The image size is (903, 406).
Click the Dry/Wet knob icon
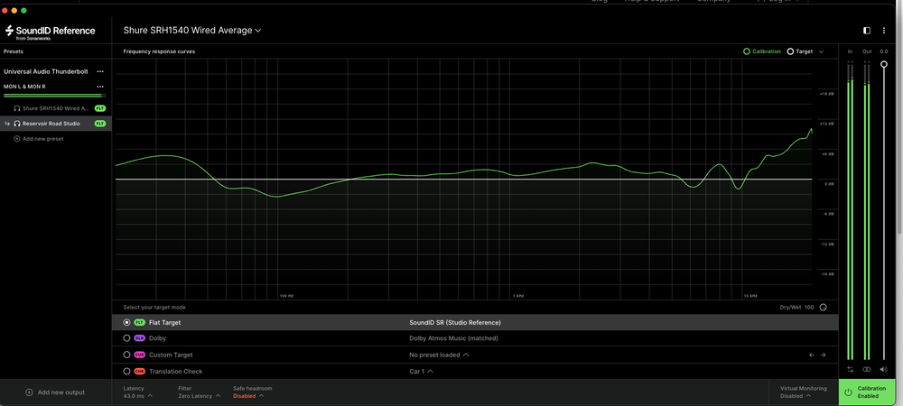tap(823, 307)
